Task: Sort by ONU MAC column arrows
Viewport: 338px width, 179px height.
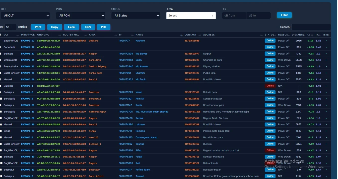Action: click(60, 35)
